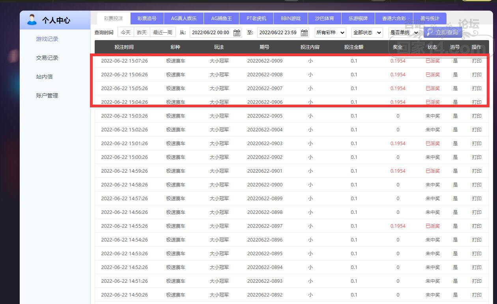The image size is (497, 304).
Task: Select 昨天 quick time filter
Action: (142, 32)
